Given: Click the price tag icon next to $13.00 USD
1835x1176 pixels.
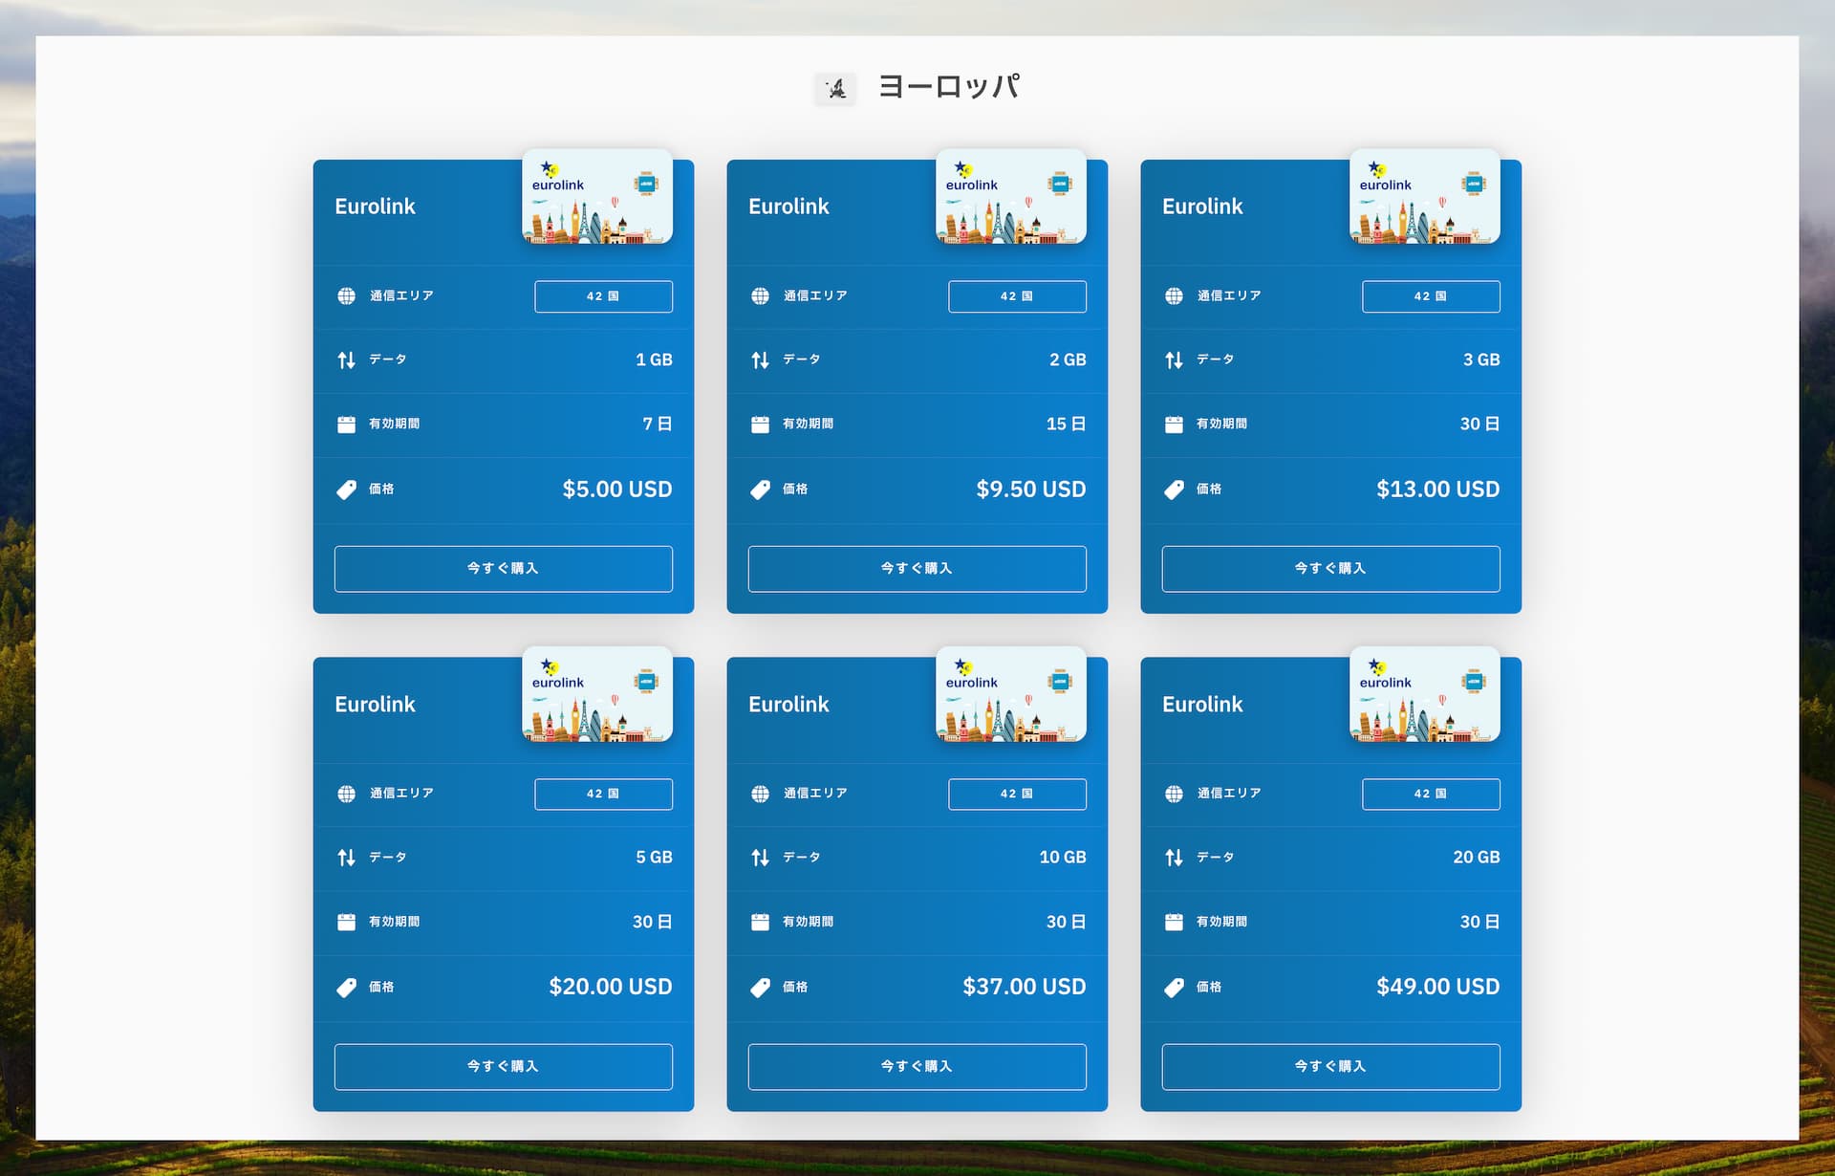Looking at the screenshot, I should click(1174, 490).
